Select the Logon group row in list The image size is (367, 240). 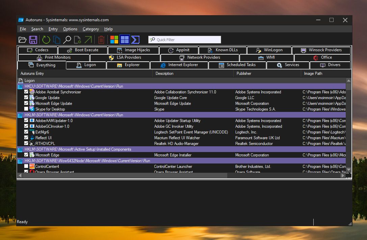point(181,81)
